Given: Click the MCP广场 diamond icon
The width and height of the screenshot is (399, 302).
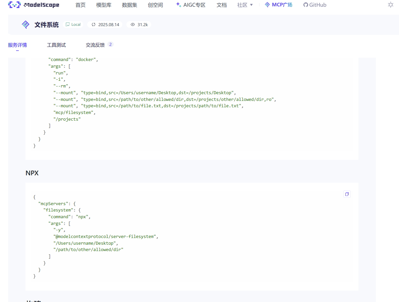Looking at the screenshot, I should [x=267, y=5].
